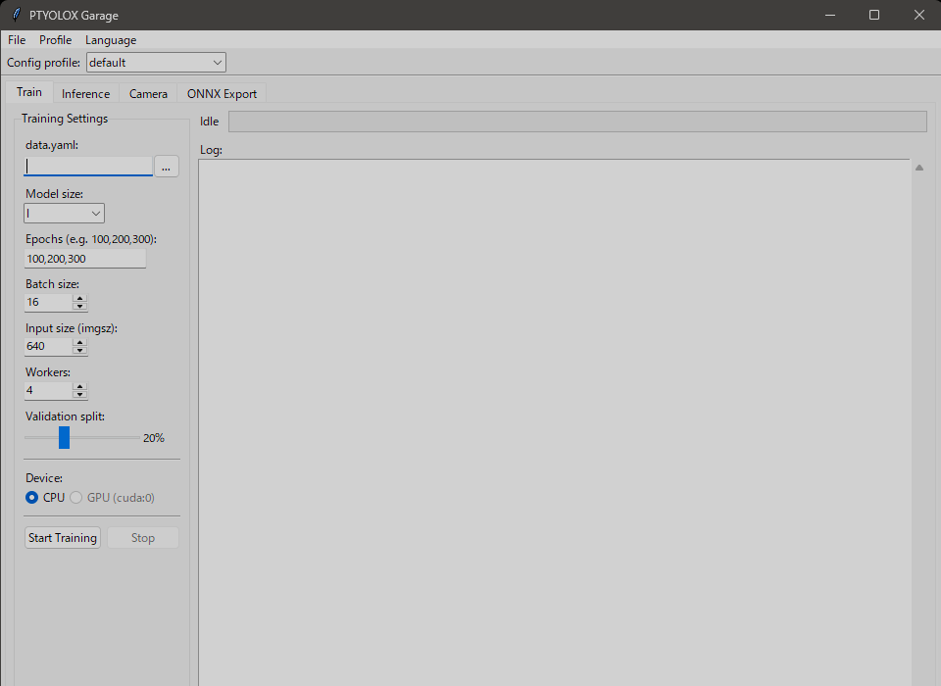This screenshot has height=686, width=941.
Task: Open the Language menu
Action: [111, 40]
